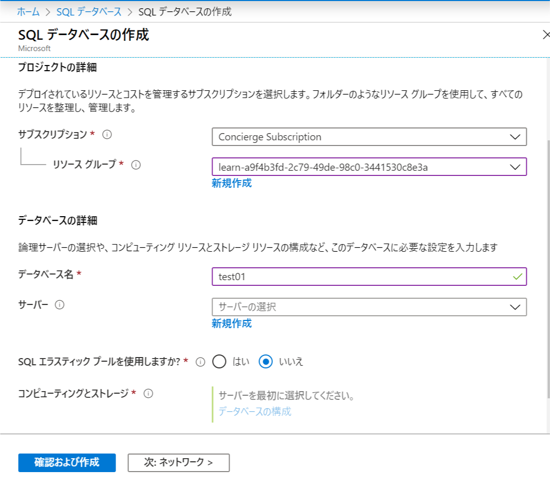The image size is (550, 485).
Task: Select はい for elastic pool usage
Action: click(219, 362)
